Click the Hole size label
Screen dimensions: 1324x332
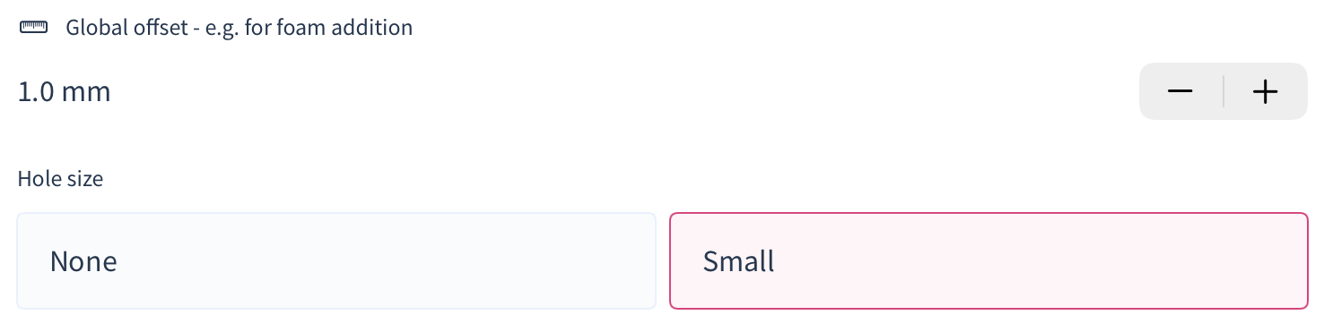pos(61,179)
